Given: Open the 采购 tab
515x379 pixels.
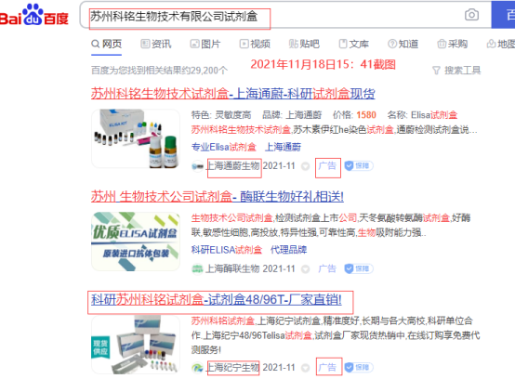Looking at the screenshot, I should (x=453, y=44).
